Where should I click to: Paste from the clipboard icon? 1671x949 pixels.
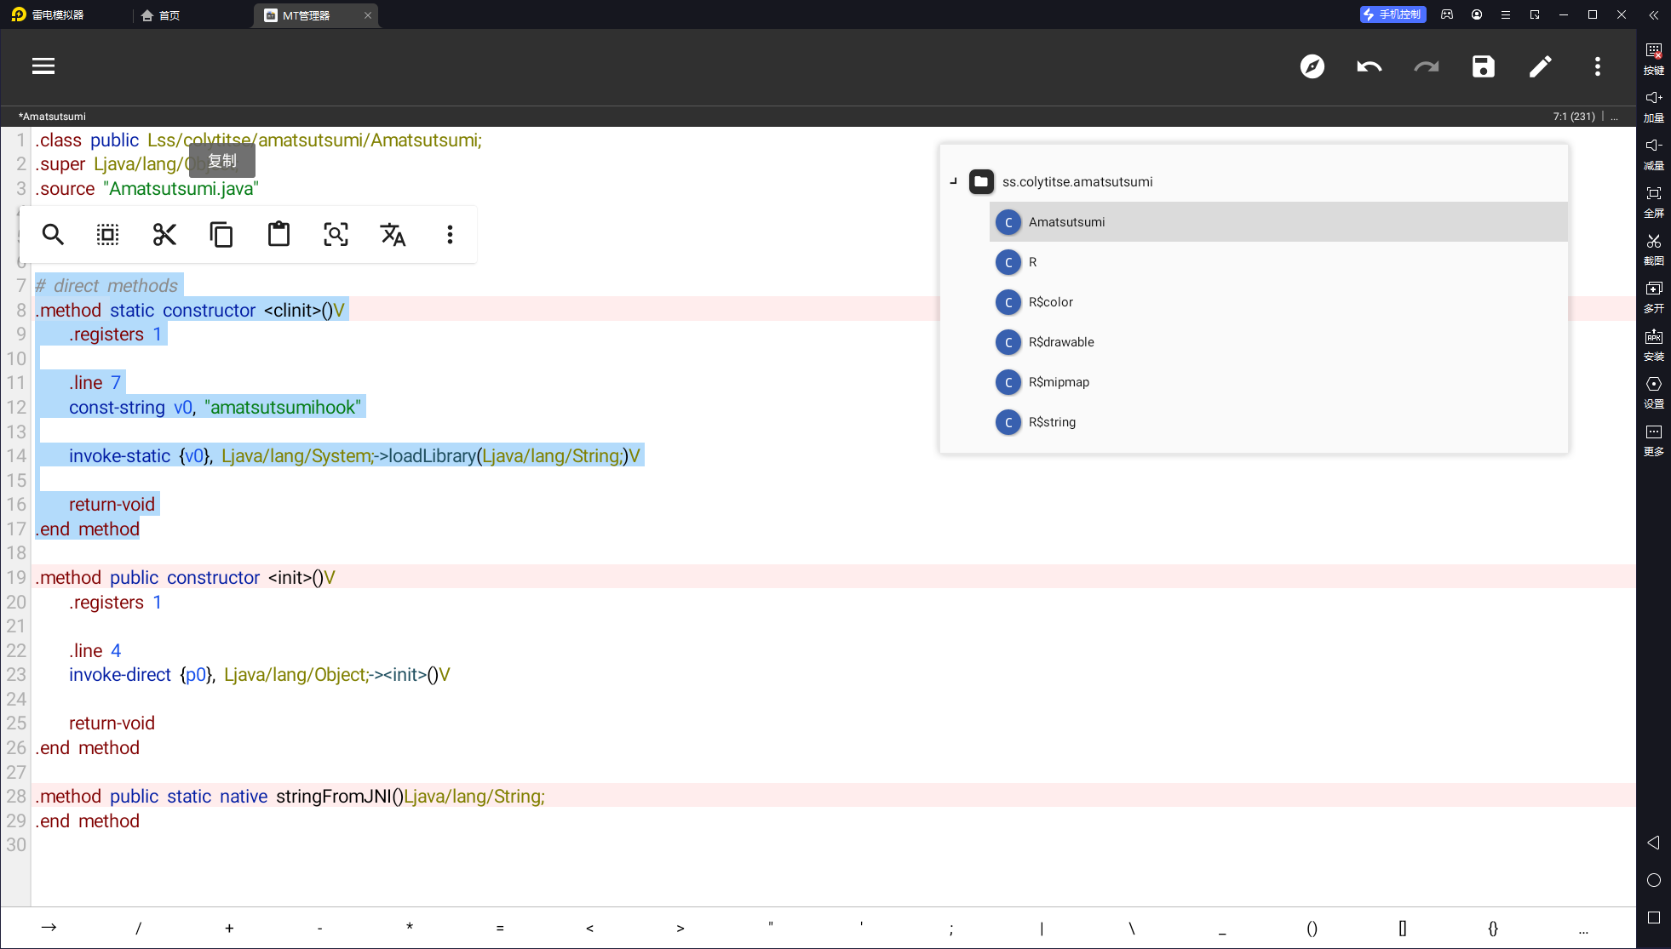(x=278, y=234)
